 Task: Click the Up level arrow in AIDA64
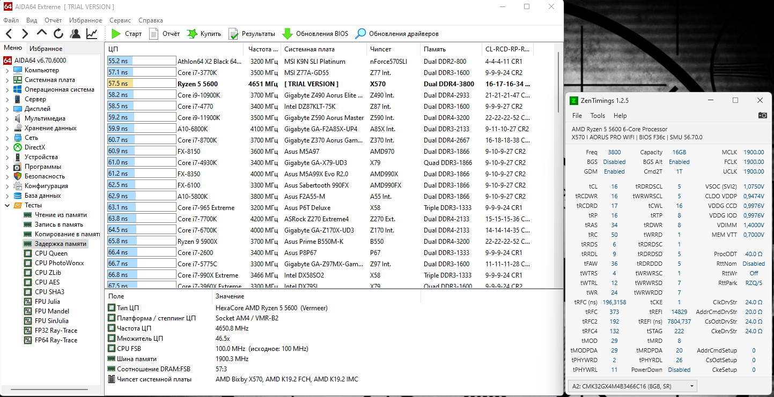pyautogui.click(x=42, y=34)
